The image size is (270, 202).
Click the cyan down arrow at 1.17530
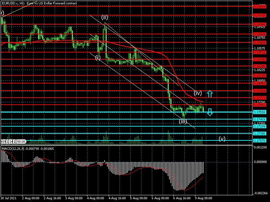coord(210,112)
